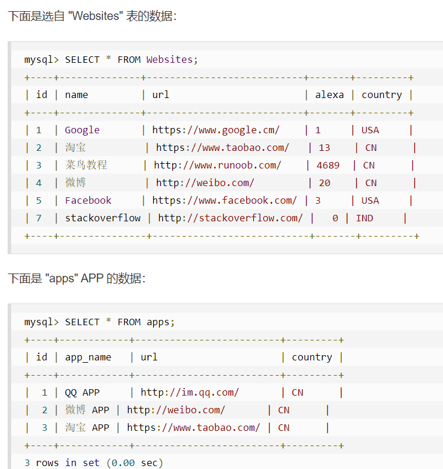Viewport: 443px width, 469px height.
Task: Click the alexa value "20"
Action: click(324, 183)
